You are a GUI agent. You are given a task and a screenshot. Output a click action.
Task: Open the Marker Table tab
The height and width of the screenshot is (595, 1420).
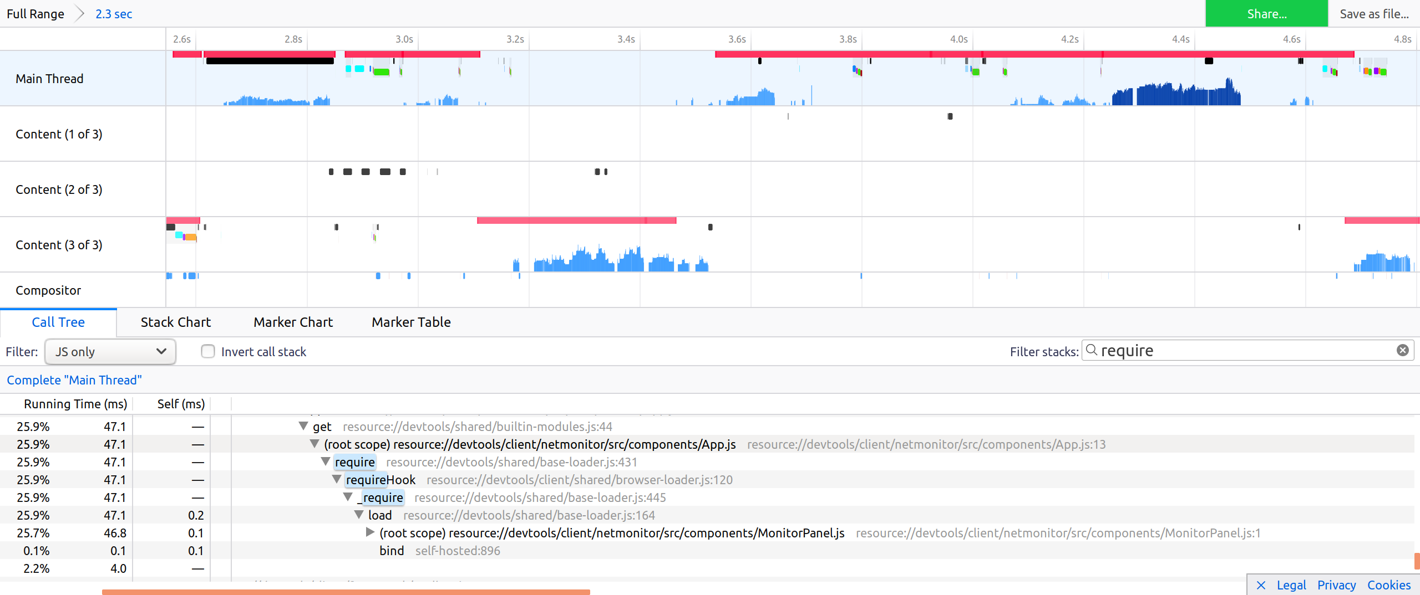click(x=410, y=322)
